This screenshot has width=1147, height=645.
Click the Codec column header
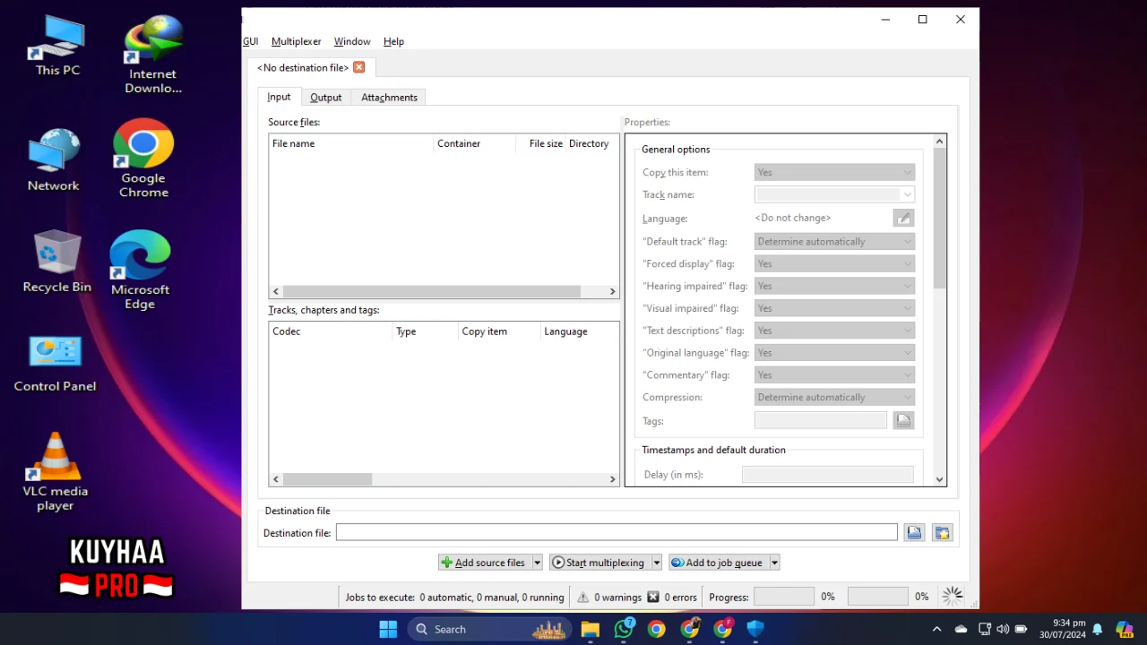[332, 331]
